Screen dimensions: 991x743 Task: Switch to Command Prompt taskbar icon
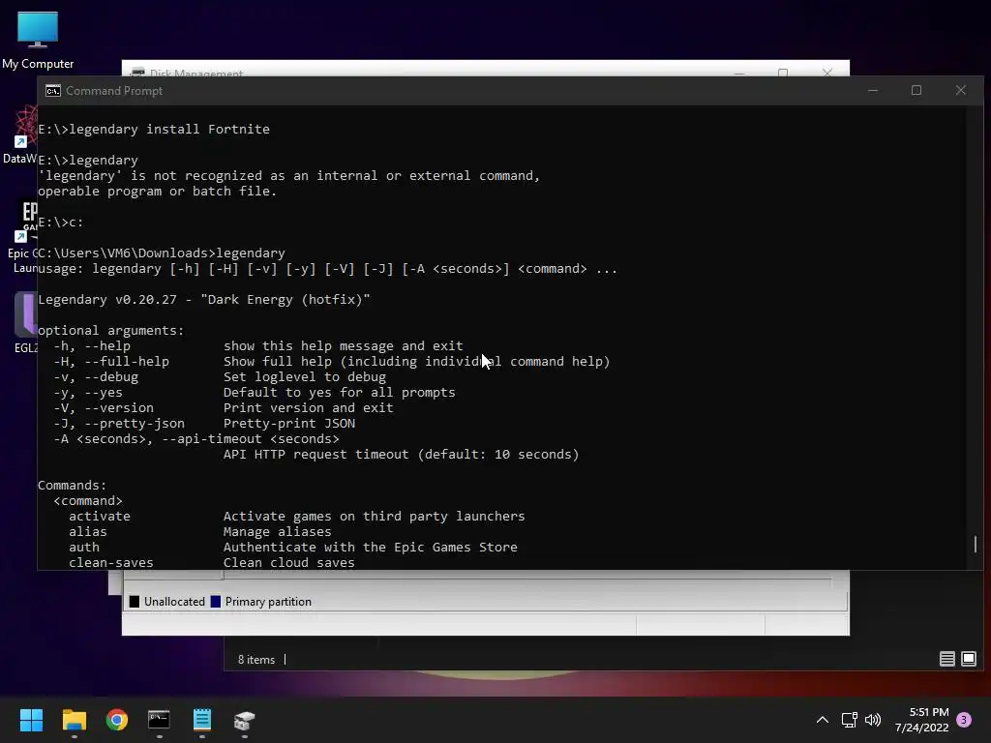(x=160, y=720)
